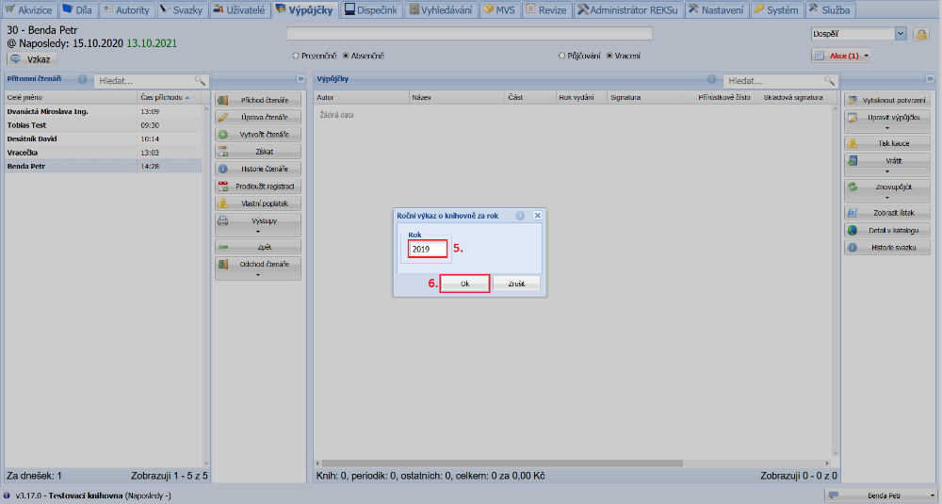Click magnifier icon in Výpůjčky search box
The width and height of the screenshot is (942, 504).
829,81
